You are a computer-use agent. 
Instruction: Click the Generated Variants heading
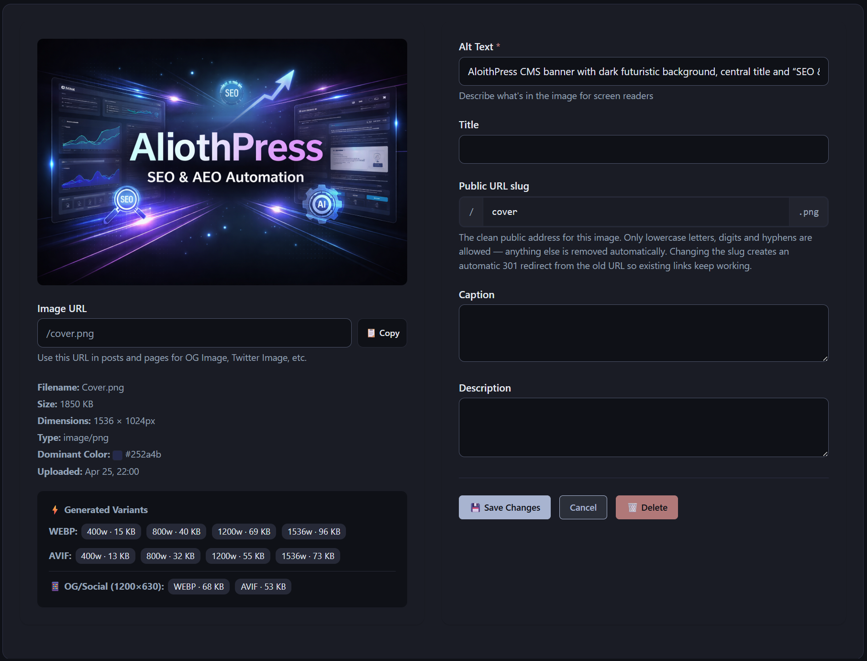tap(106, 510)
